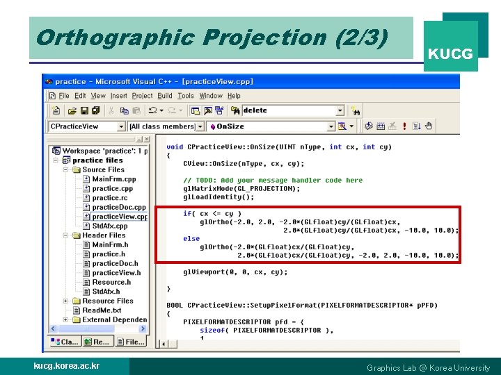Select StdAfx.cpp in the file tree
The height and width of the screenshot is (375, 501).
110,226
